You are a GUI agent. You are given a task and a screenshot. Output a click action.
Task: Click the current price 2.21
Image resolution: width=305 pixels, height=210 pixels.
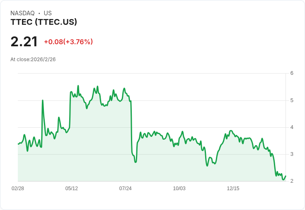click(x=24, y=42)
